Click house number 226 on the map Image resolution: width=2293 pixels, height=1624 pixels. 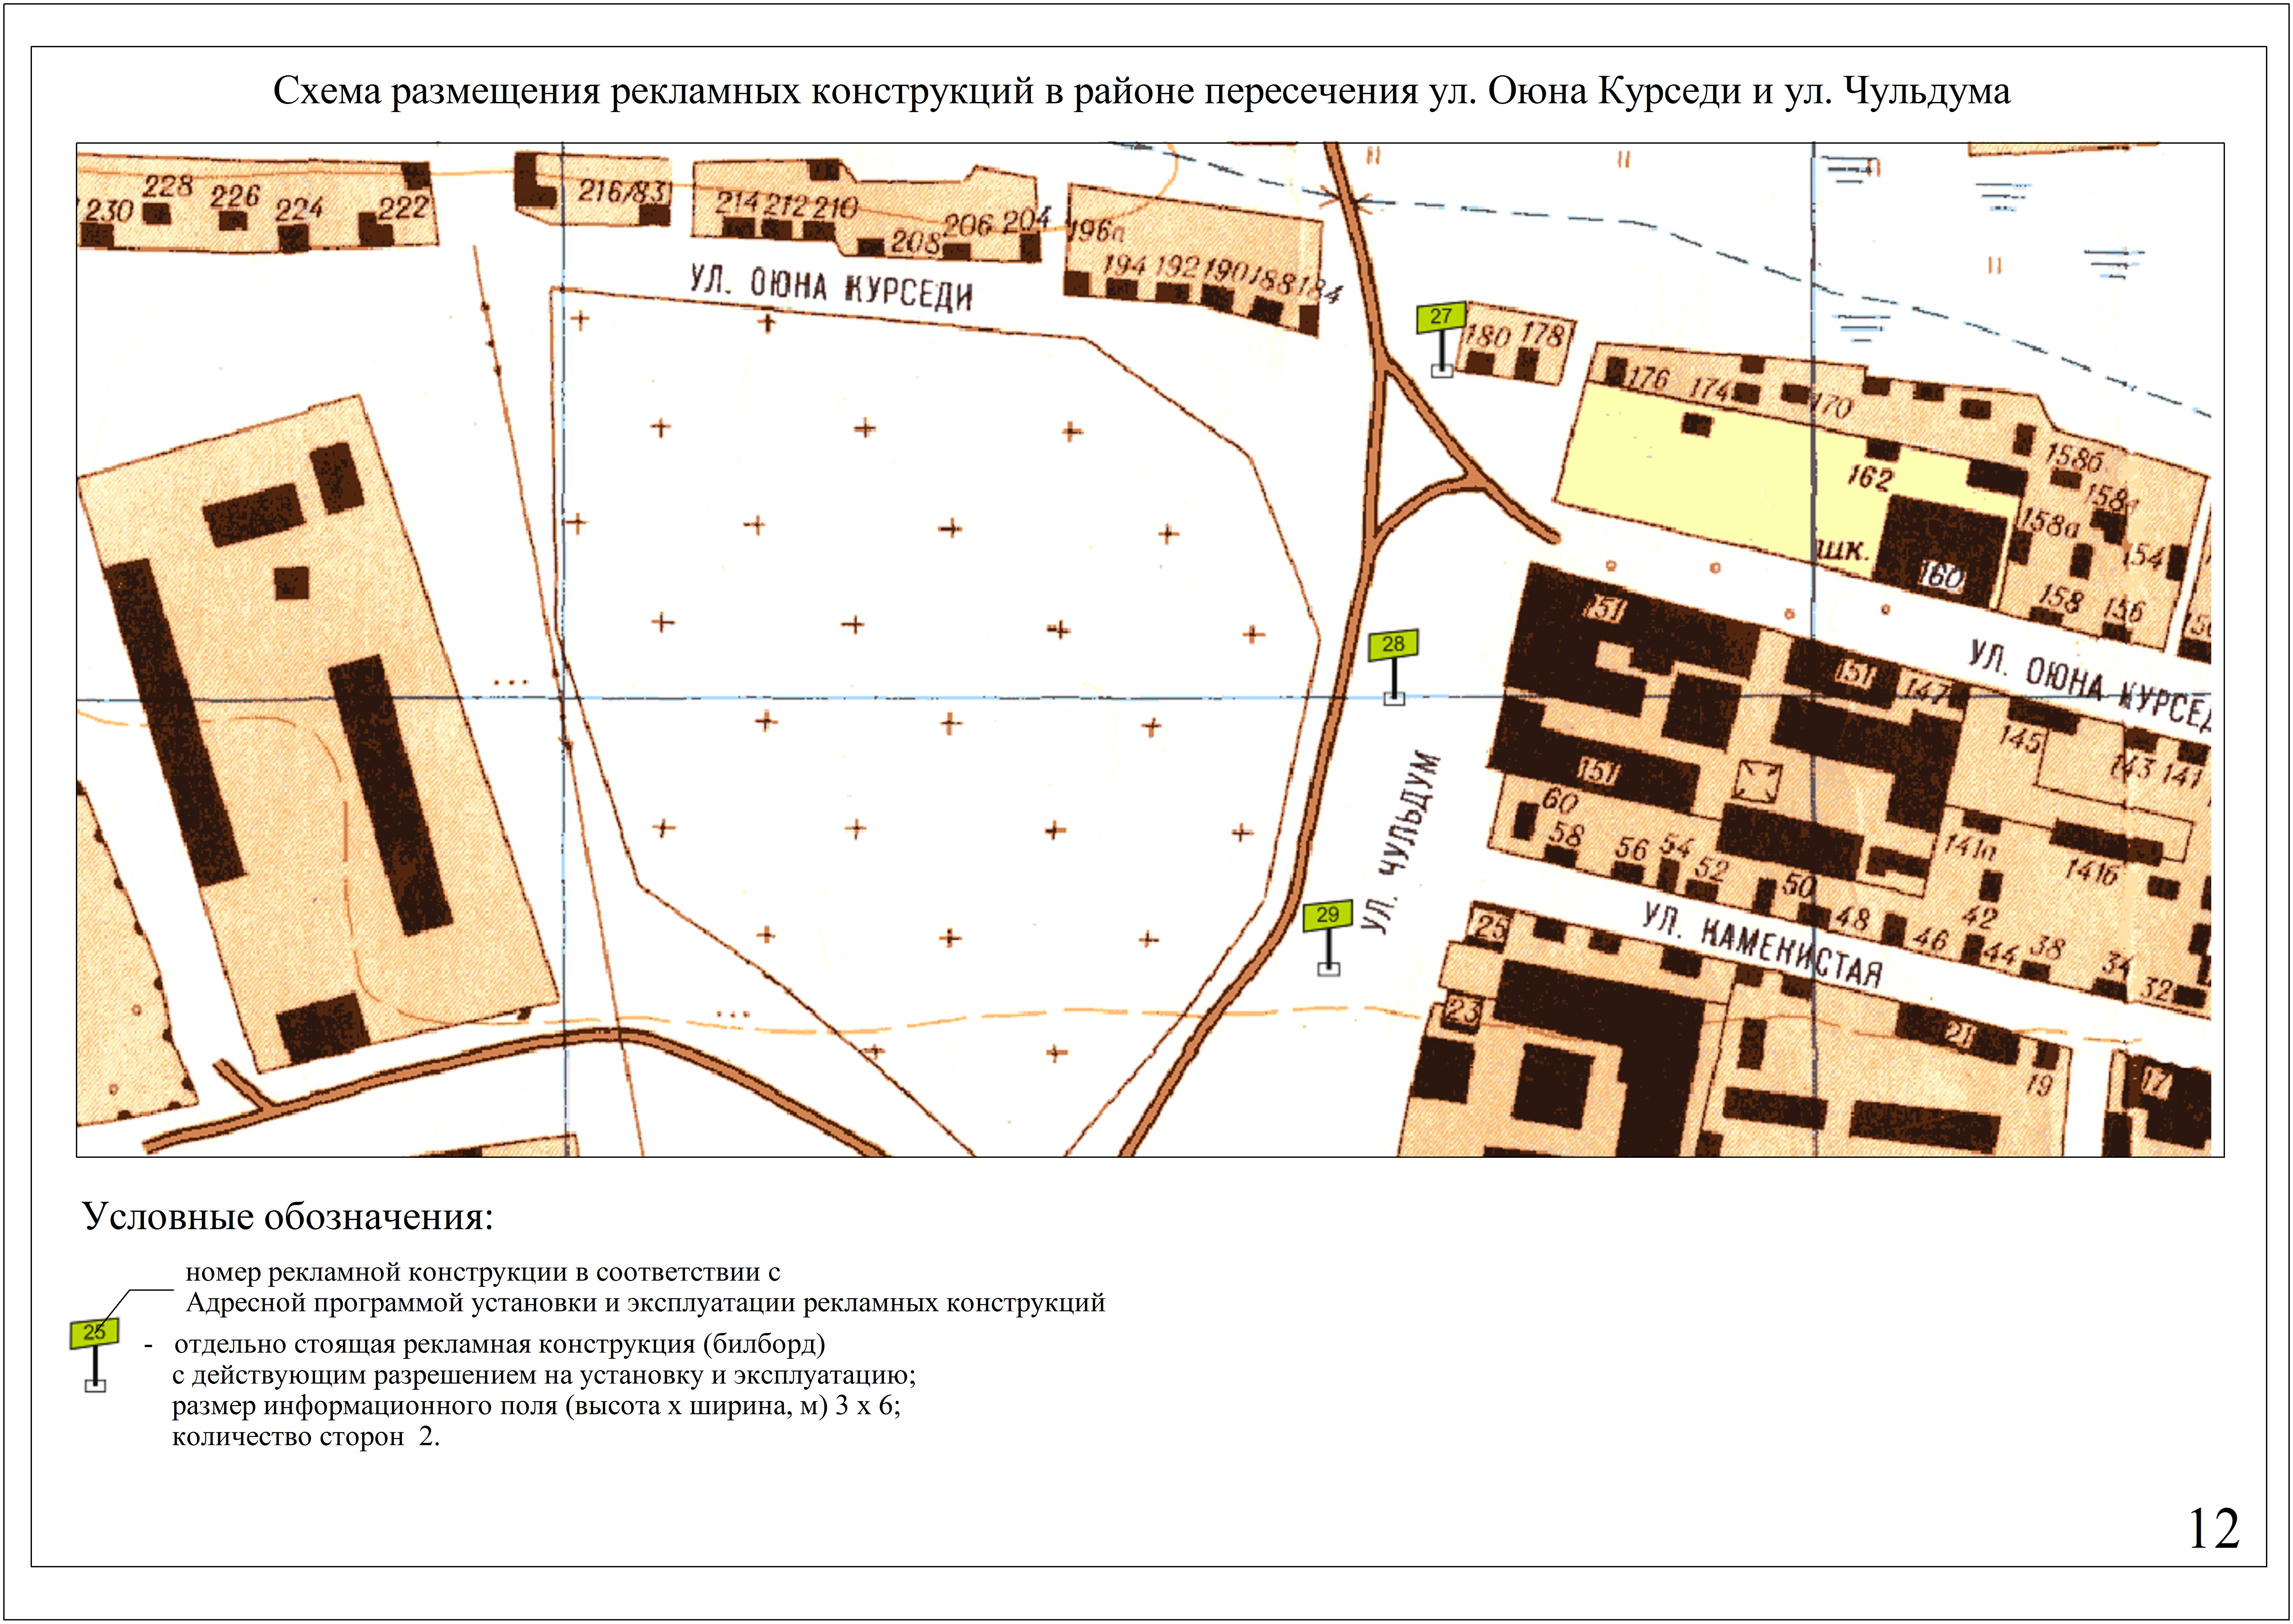(235, 196)
